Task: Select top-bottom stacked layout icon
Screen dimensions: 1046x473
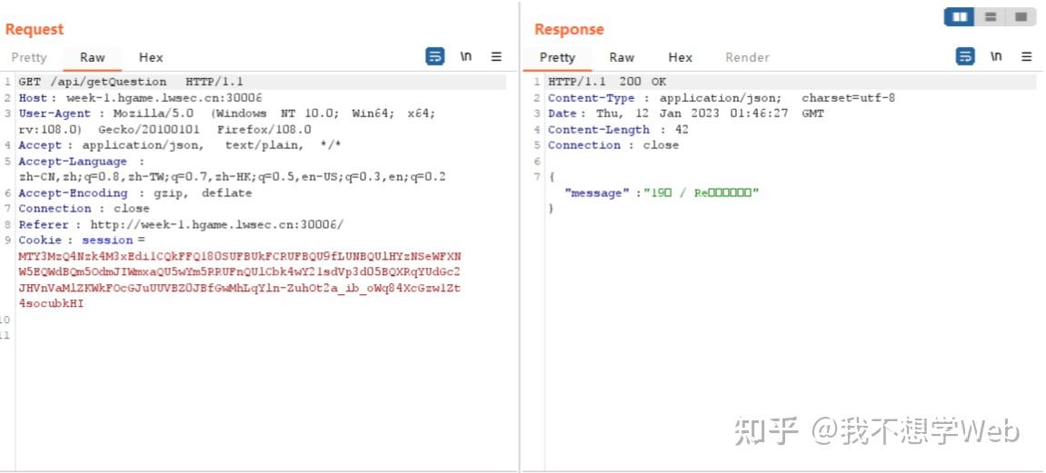Action: coord(990,16)
